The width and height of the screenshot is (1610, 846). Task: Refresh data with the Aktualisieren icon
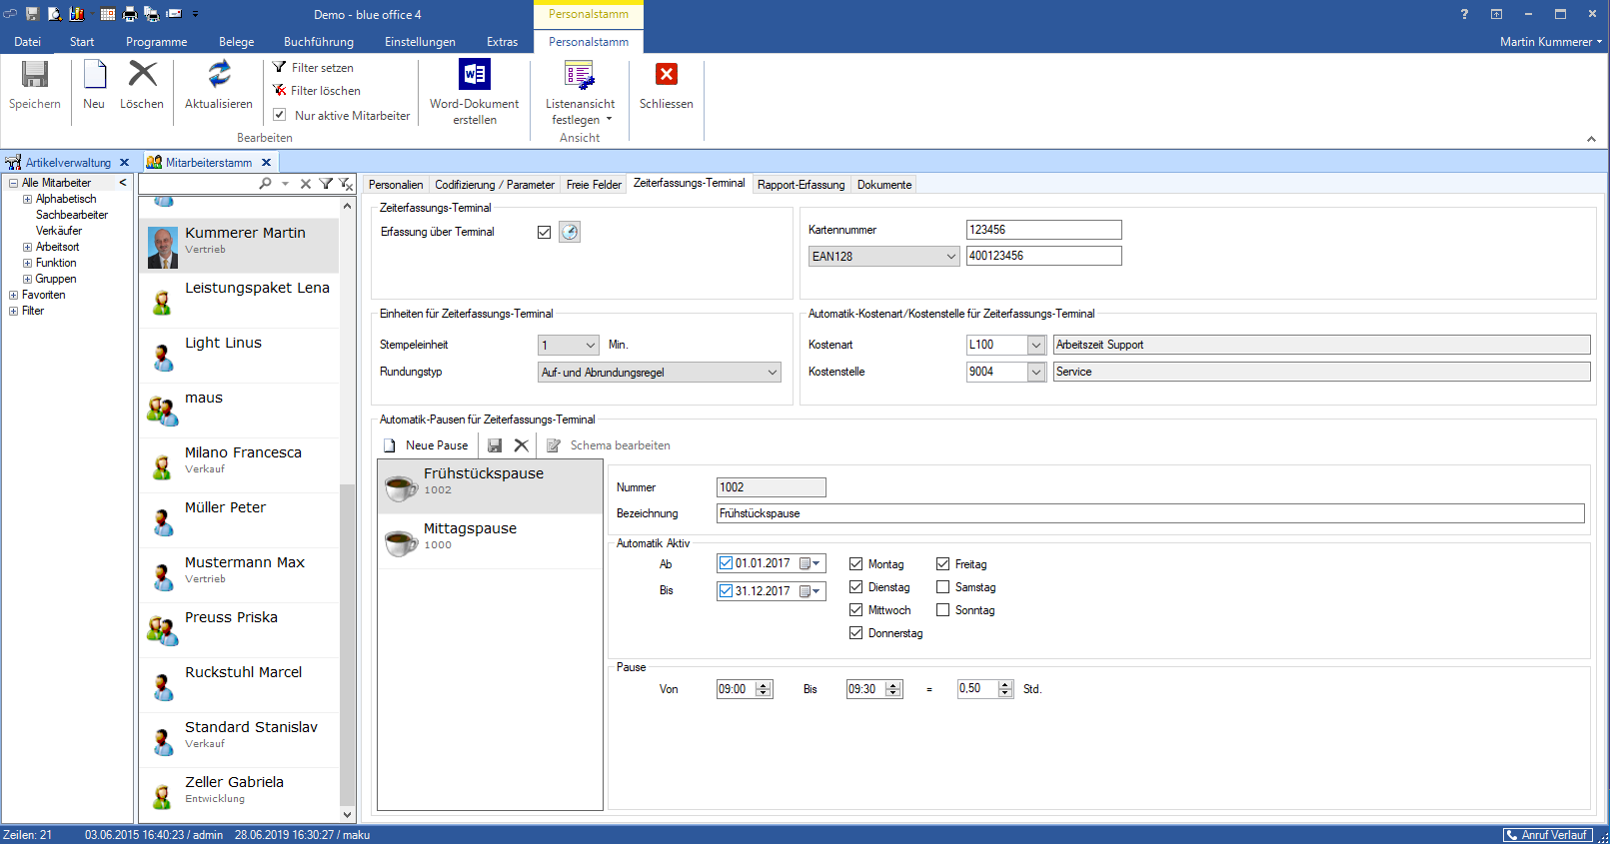tap(219, 75)
